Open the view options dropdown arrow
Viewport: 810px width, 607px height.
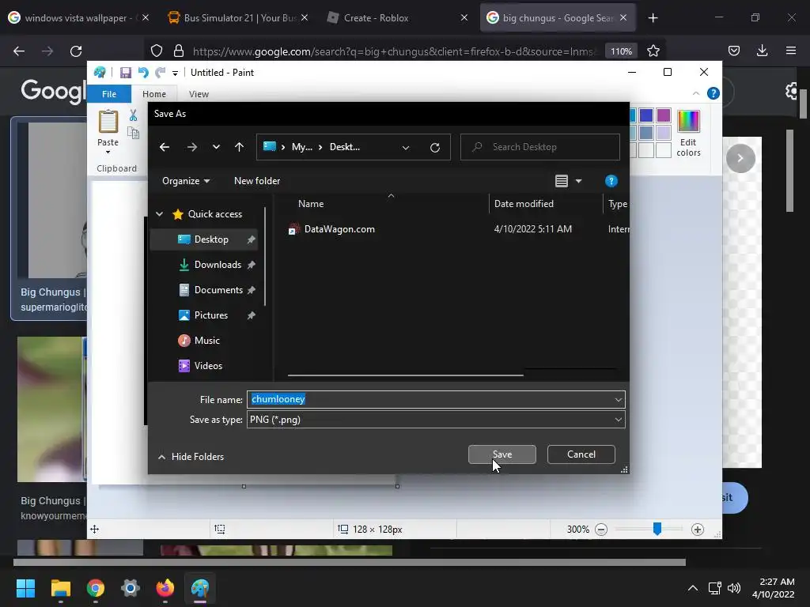578,181
